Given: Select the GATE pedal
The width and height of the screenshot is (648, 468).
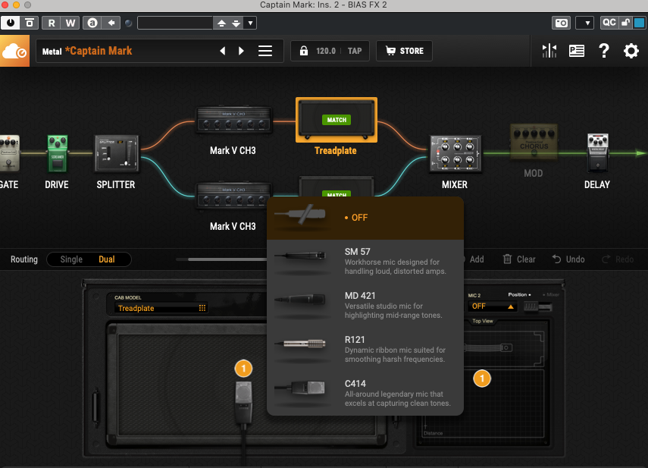Looking at the screenshot, I should tap(9, 153).
